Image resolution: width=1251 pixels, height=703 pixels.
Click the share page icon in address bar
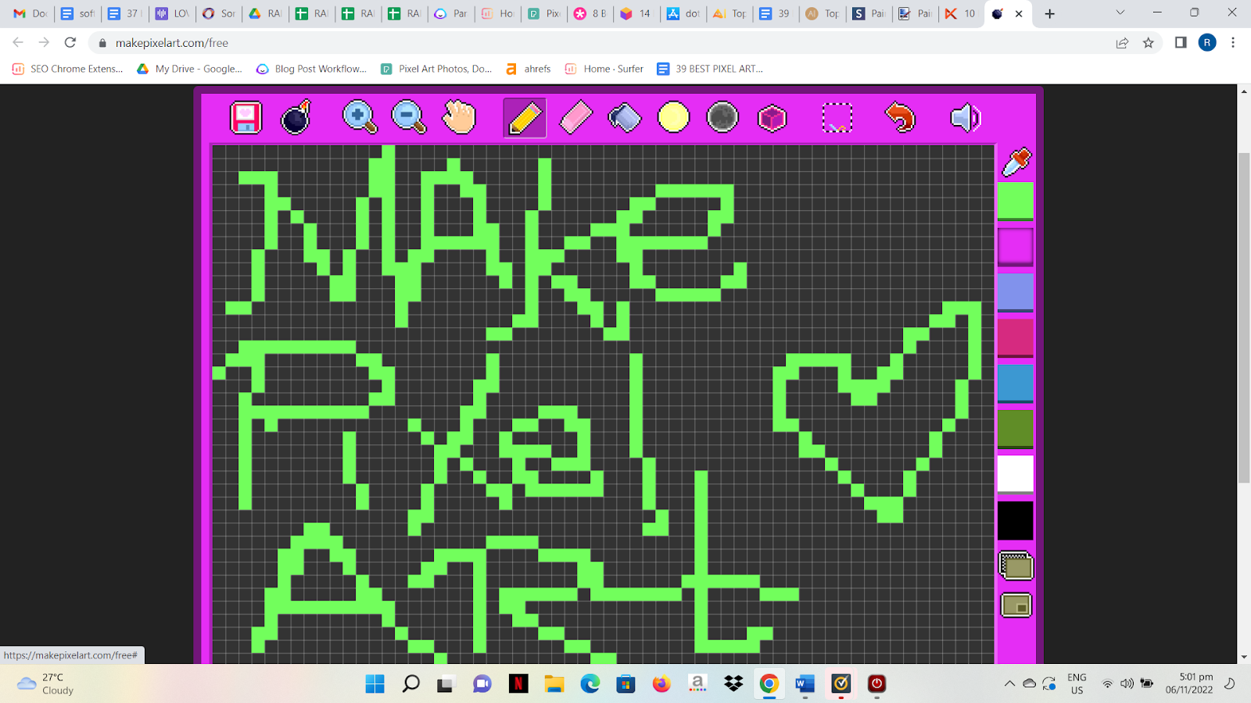coord(1122,43)
